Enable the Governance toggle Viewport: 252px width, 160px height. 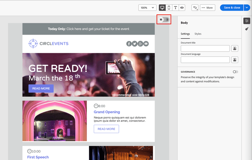[x=235, y=72]
